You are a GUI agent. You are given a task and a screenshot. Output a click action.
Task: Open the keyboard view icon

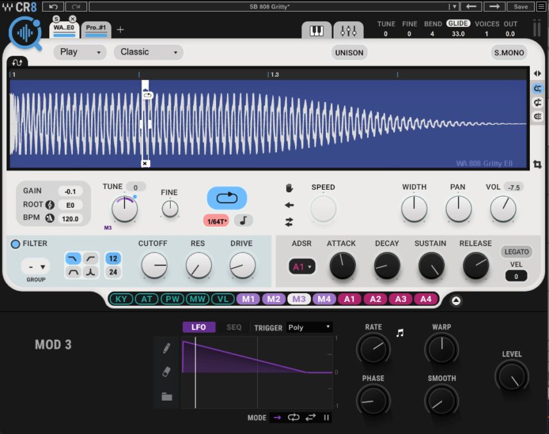tap(317, 31)
